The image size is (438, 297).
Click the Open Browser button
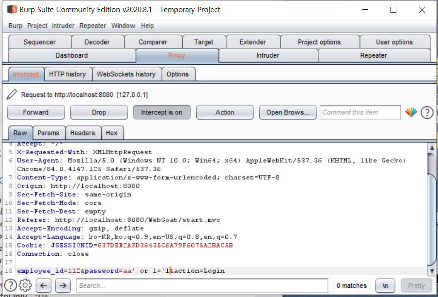click(x=288, y=112)
